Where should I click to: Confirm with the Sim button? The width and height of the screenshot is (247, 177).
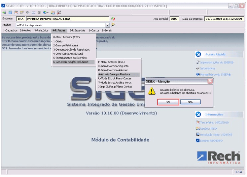[168, 102]
